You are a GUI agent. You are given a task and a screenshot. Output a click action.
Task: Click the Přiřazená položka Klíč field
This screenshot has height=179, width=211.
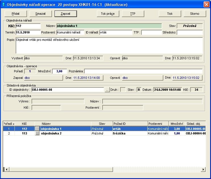tap(46, 108)
